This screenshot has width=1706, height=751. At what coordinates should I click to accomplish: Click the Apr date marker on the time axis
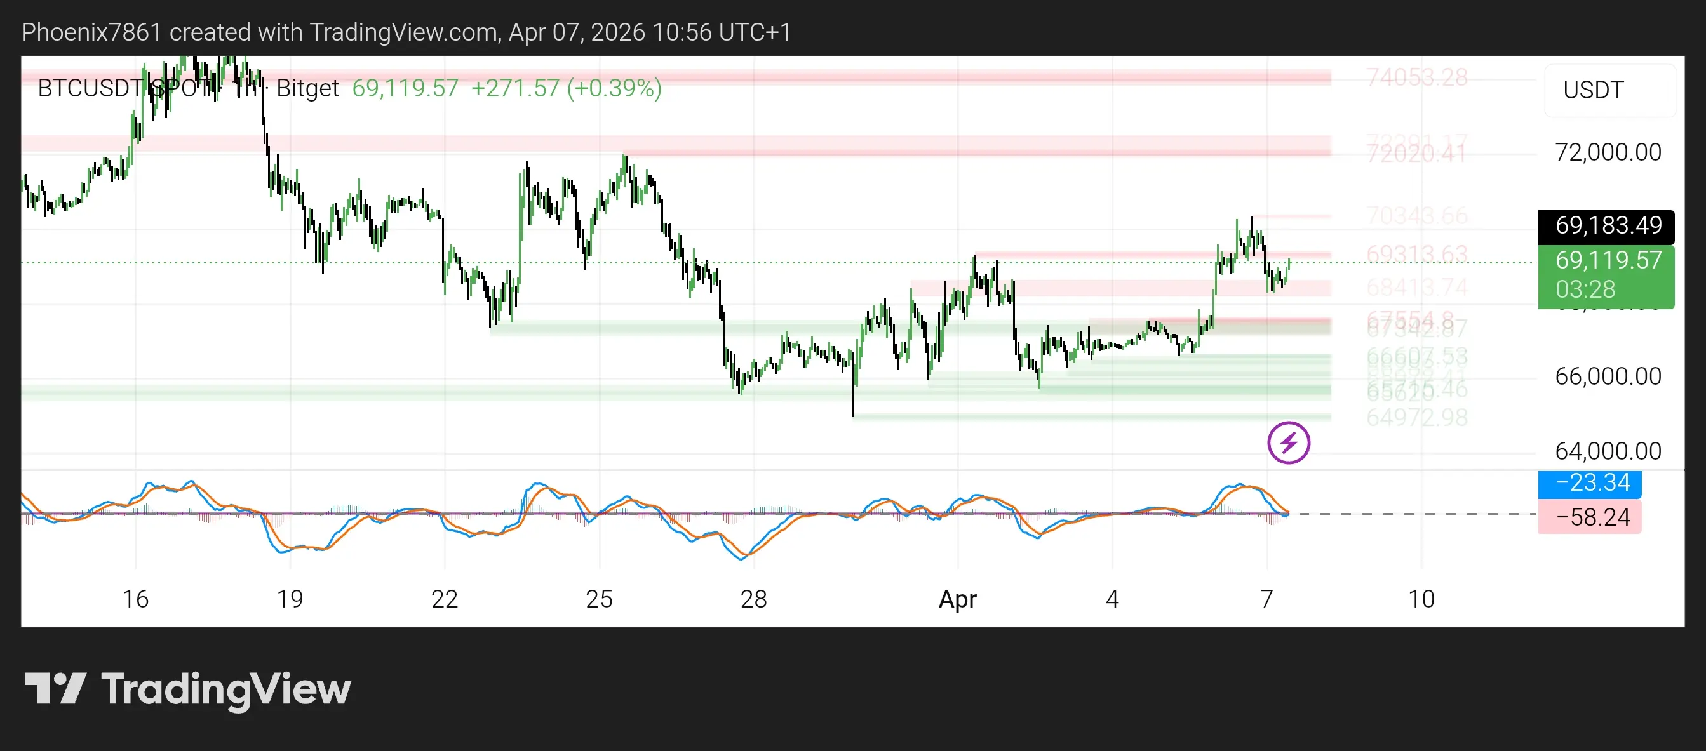[x=957, y=599]
